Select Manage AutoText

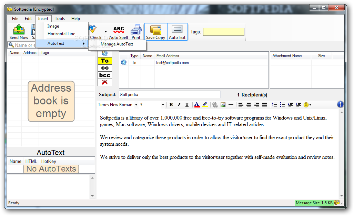coord(117,44)
